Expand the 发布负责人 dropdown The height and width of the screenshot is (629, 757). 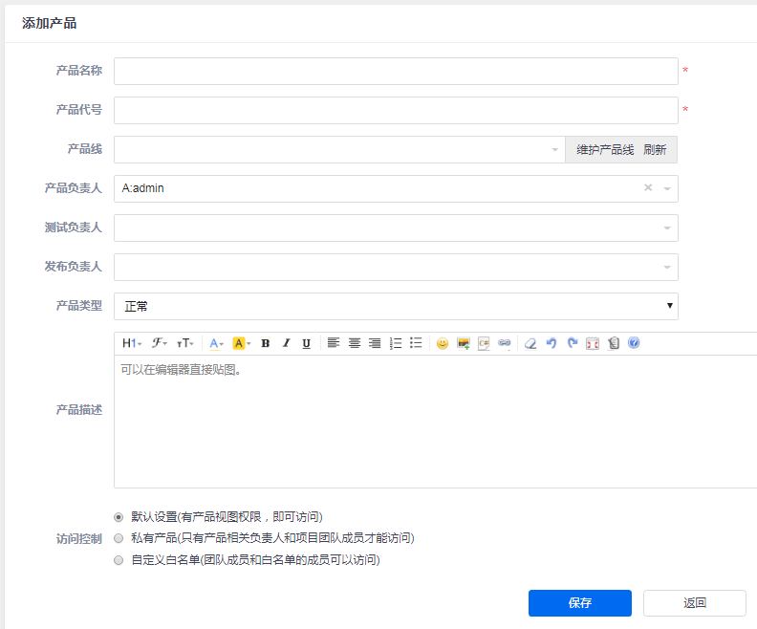667,267
